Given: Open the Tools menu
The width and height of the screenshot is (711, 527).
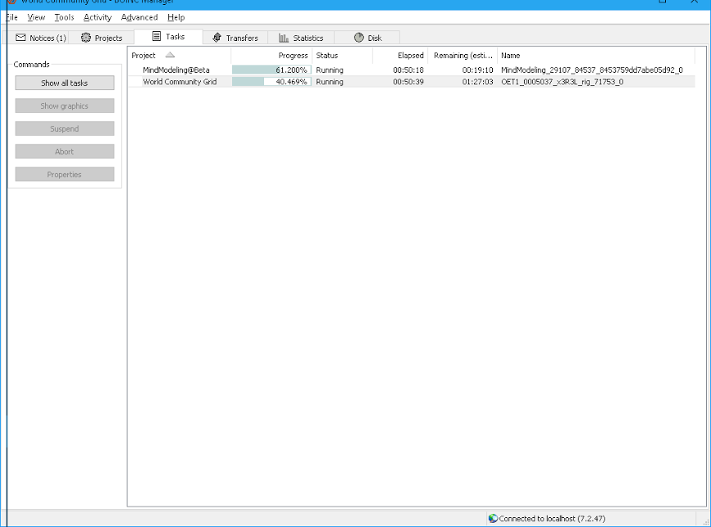Looking at the screenshot, I should coord(64,17).
